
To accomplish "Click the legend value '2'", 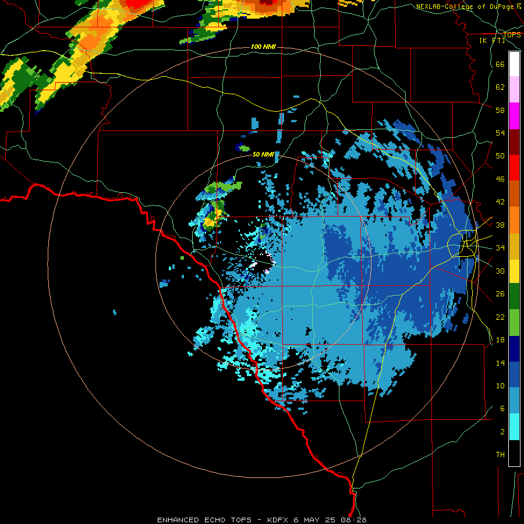I will coord(502,432).
